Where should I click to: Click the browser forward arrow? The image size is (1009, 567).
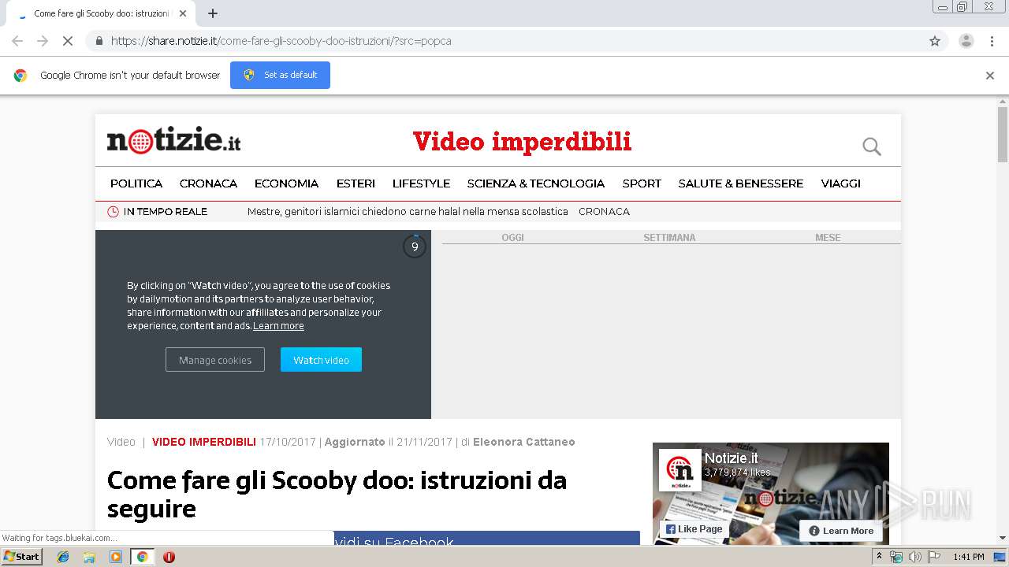[43, 41]
